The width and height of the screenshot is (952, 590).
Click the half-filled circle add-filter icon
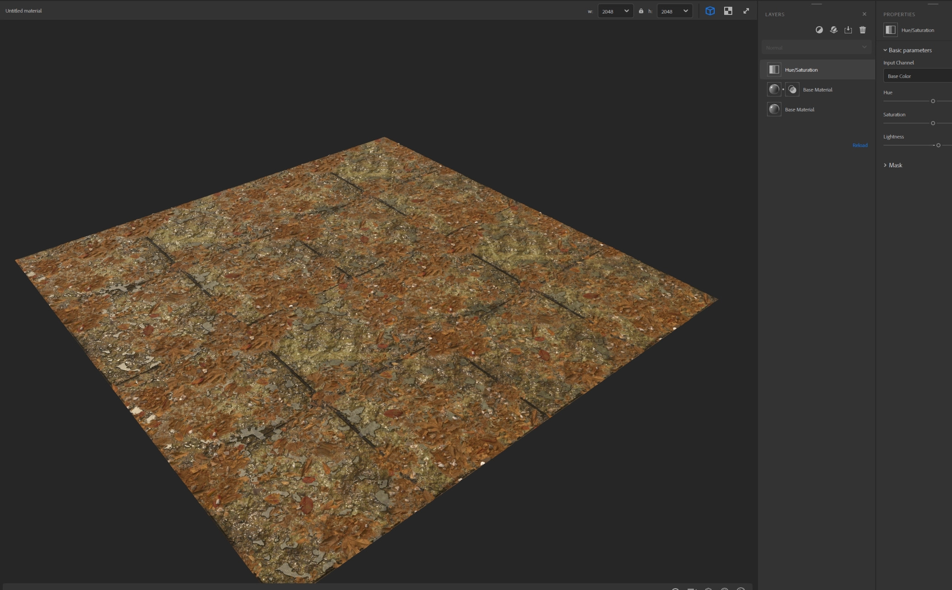[819, 30]
